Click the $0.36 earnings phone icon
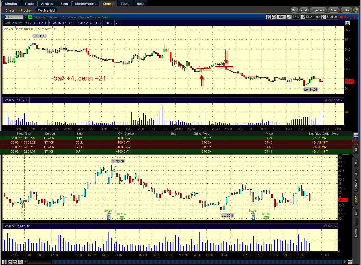The height and width of the screenshot is (265, 361). coord(253,214)
